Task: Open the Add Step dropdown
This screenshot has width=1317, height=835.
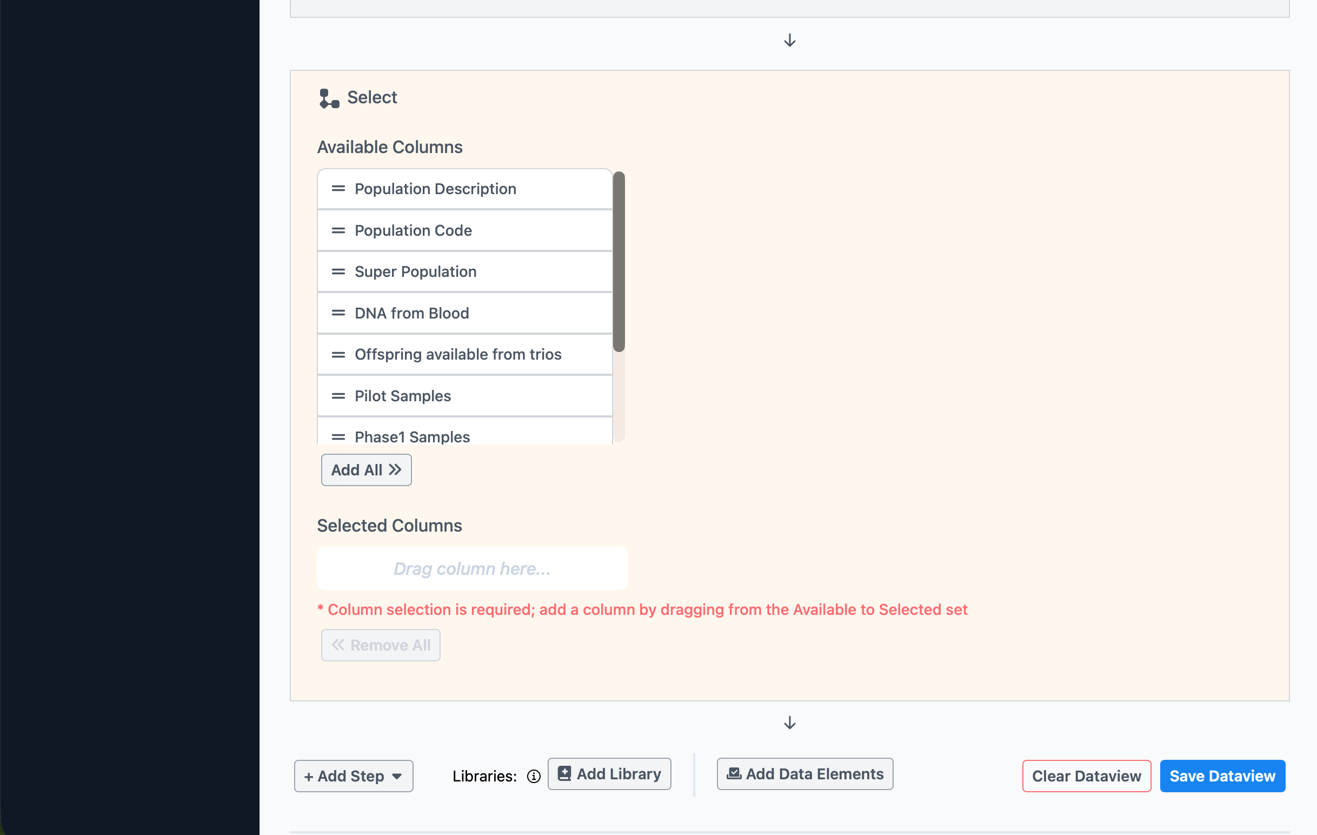Action: 354,776
